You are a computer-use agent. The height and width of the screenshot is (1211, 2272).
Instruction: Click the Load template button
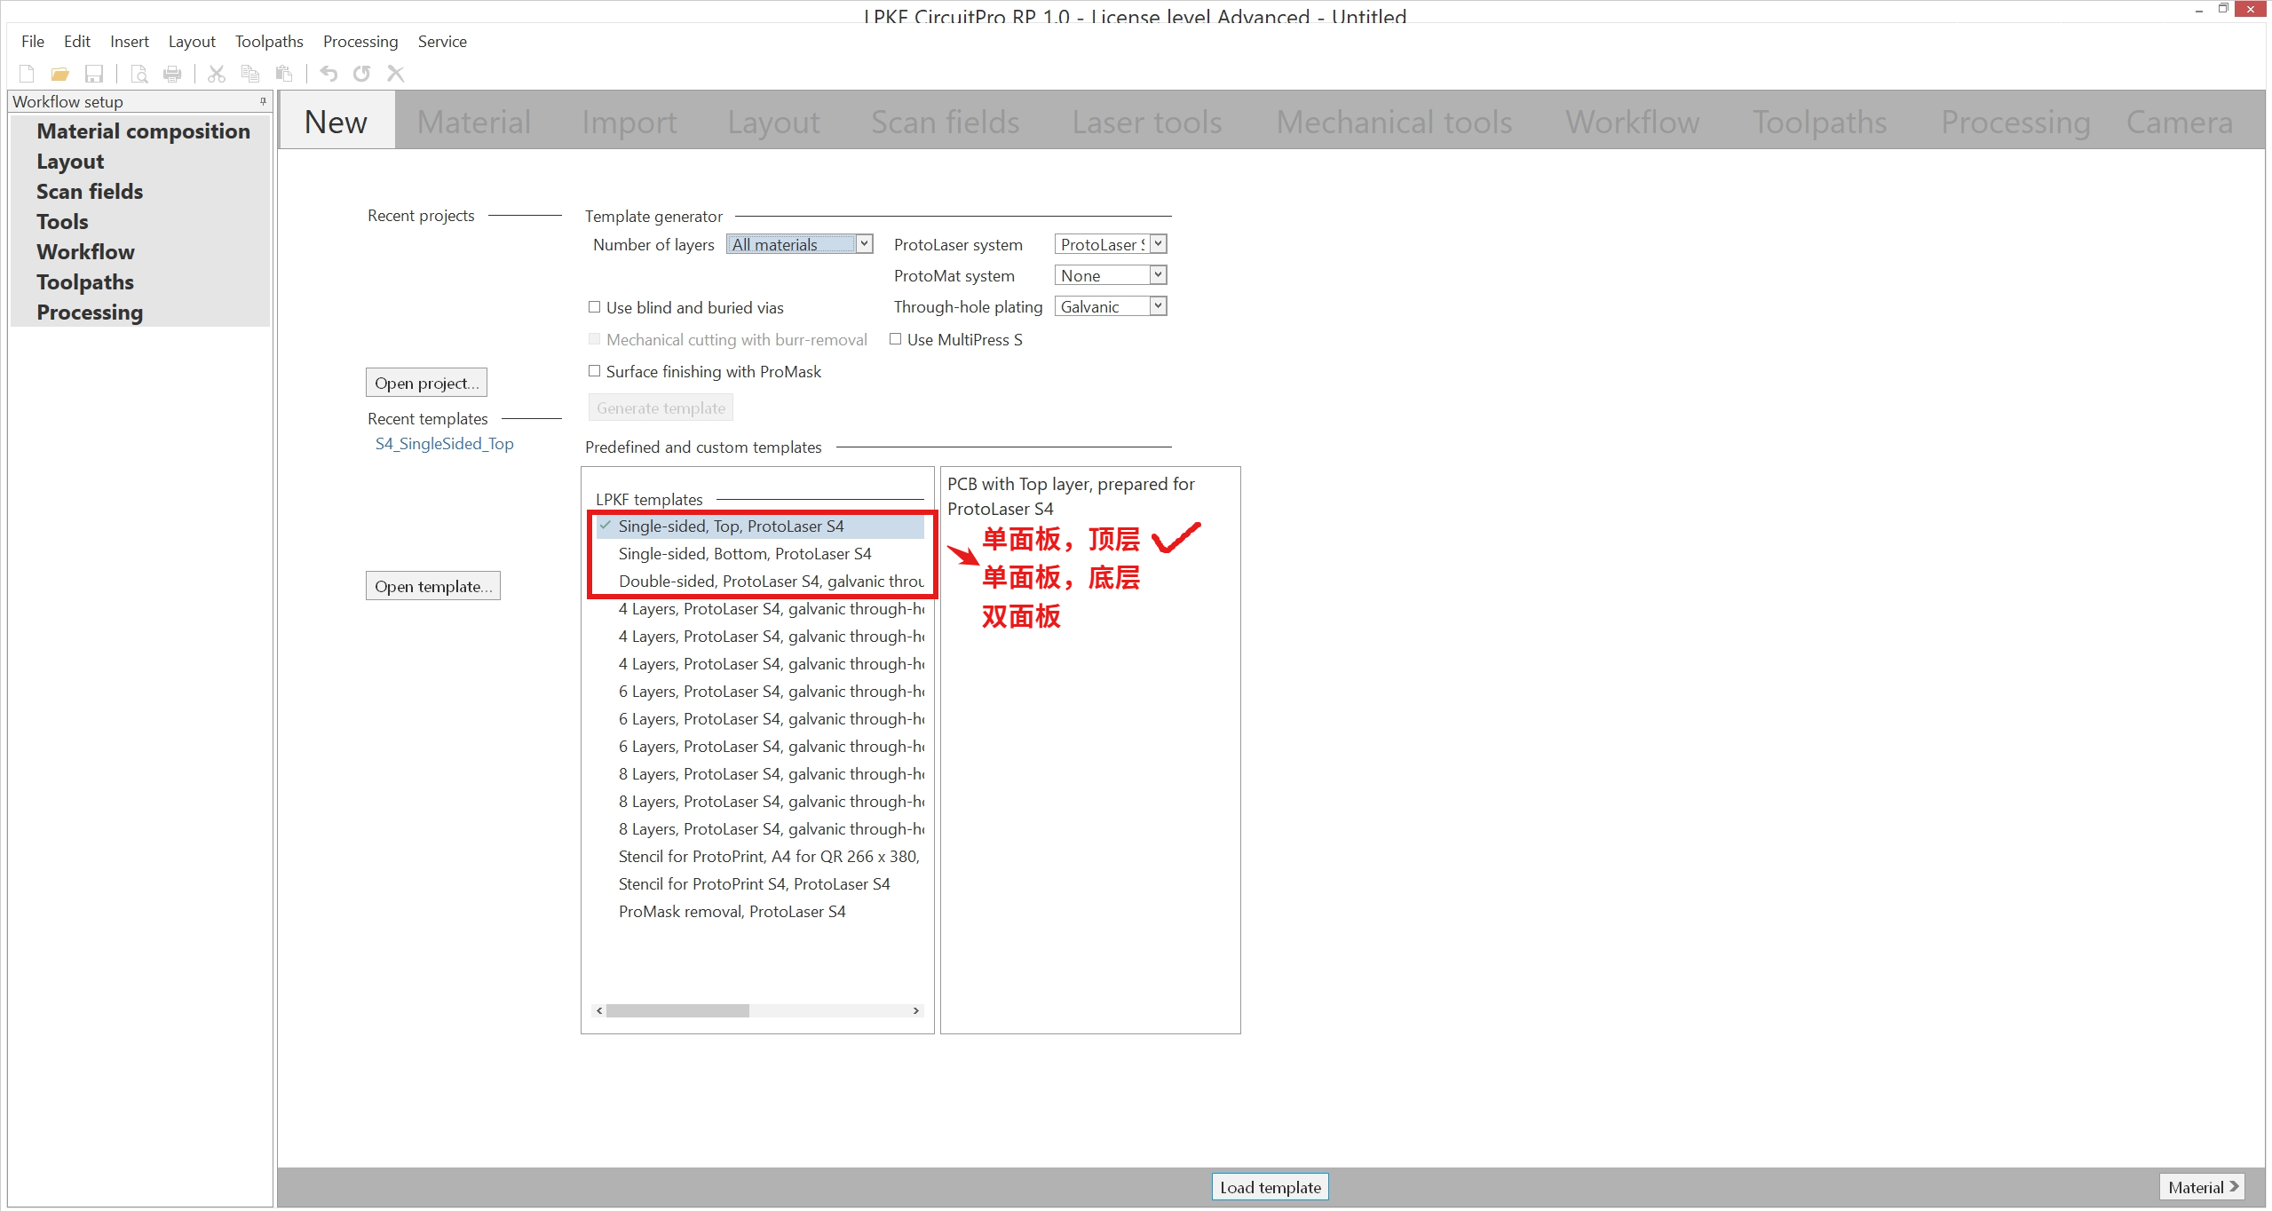coord(1270,1187)
